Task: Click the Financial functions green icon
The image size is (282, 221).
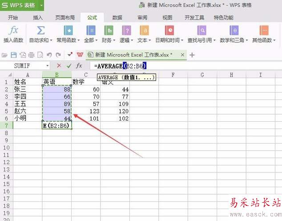Action: pyautogui.click(x=109, y=30)
